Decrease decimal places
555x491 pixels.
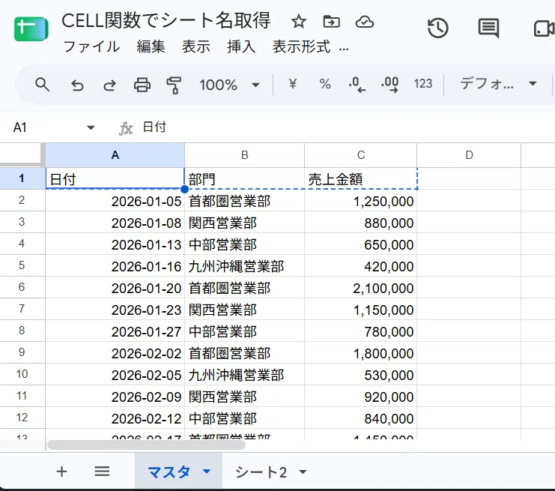click(x=357, y=85)
